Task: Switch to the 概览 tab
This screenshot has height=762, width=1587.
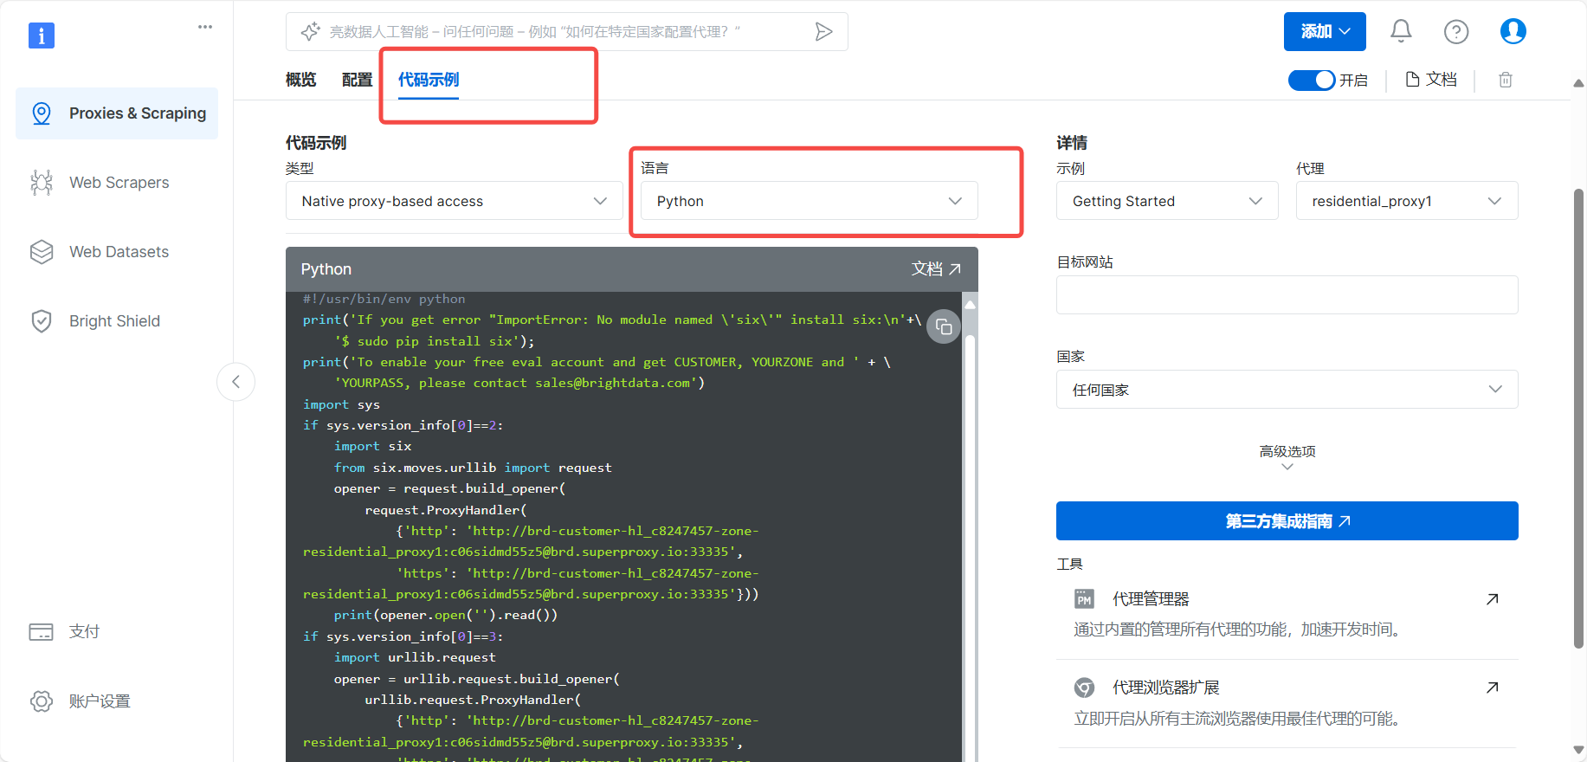Action: [x=301, y=80]
